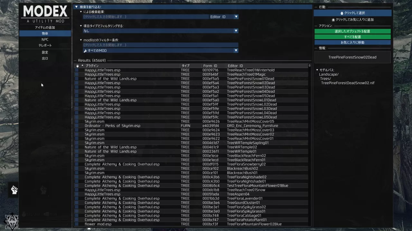Click the main search input field
The image size is (412, 231).
coord(146,17)
